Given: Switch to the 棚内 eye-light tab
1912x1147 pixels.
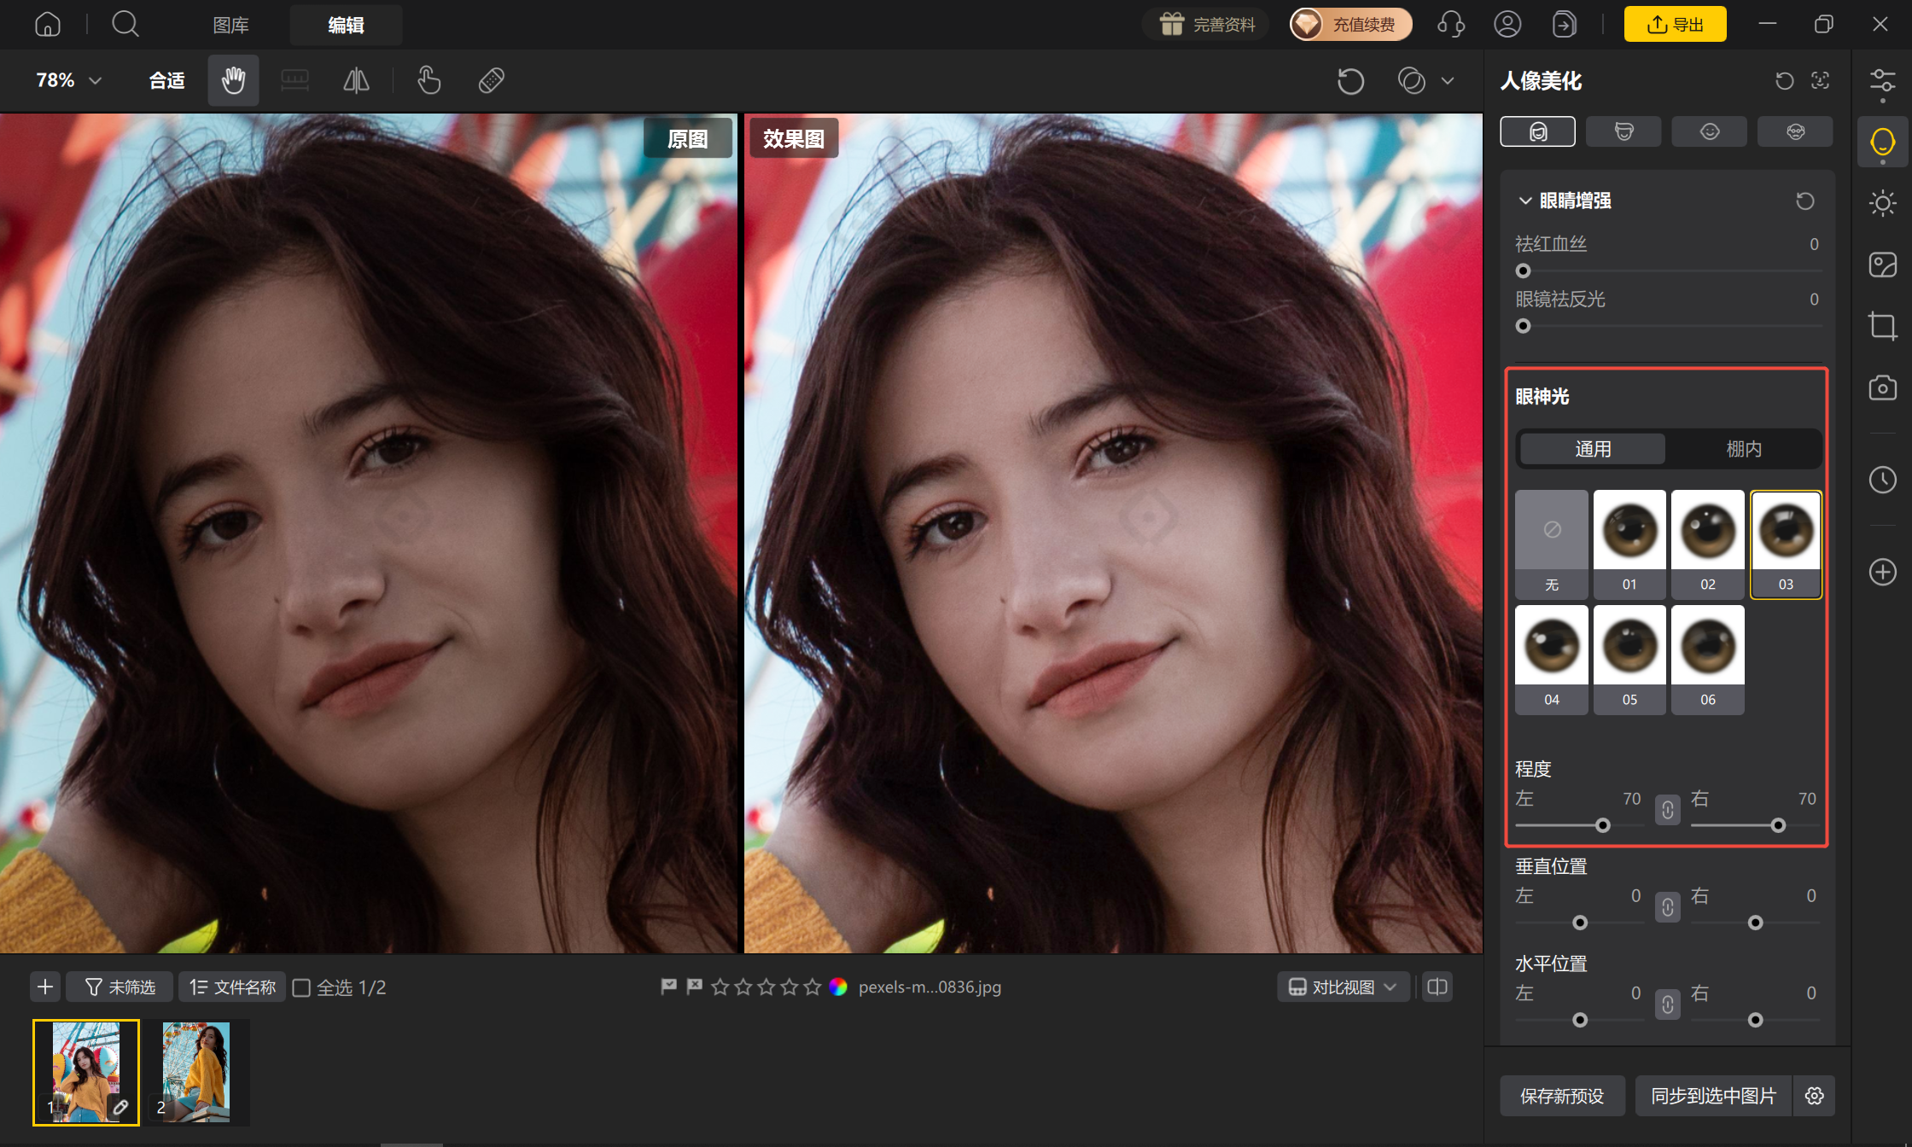Looking at the screenshot, I should coord(1743,449).
